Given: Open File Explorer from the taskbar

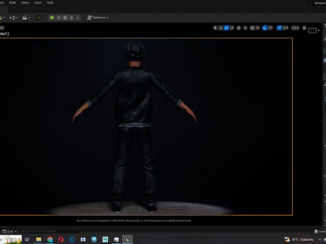Looking at the screenshot, I should tap(39, 239).
